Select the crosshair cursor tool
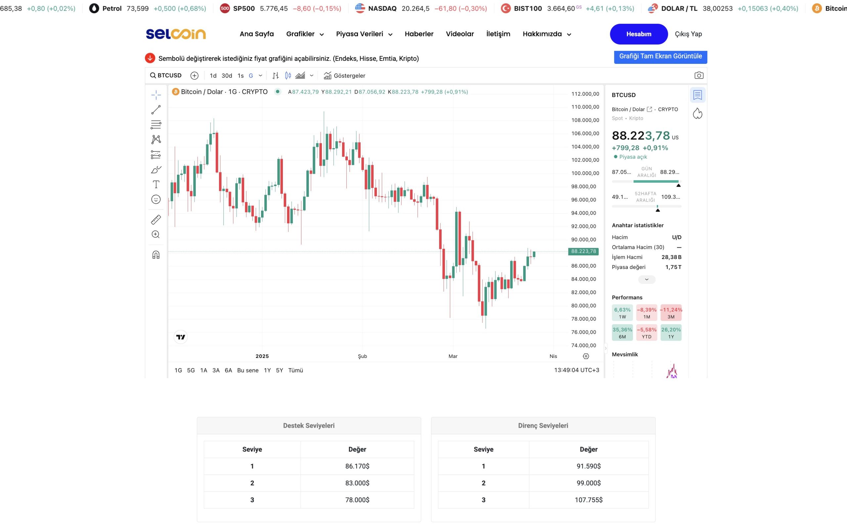 coord(156,95)
